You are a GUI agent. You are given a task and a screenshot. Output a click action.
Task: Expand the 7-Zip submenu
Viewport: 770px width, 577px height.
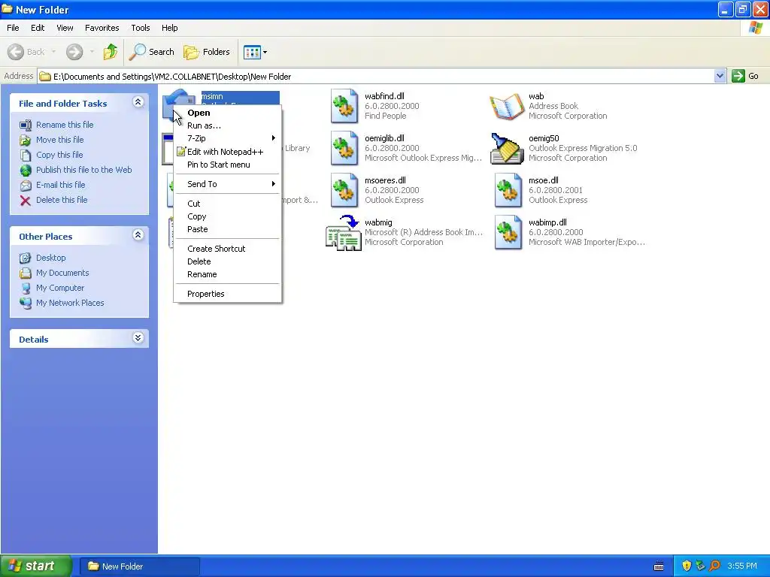(x=227, y=138)
